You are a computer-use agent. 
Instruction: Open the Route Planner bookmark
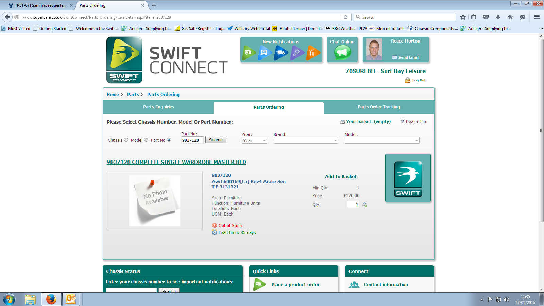click(x=297, y=29)
